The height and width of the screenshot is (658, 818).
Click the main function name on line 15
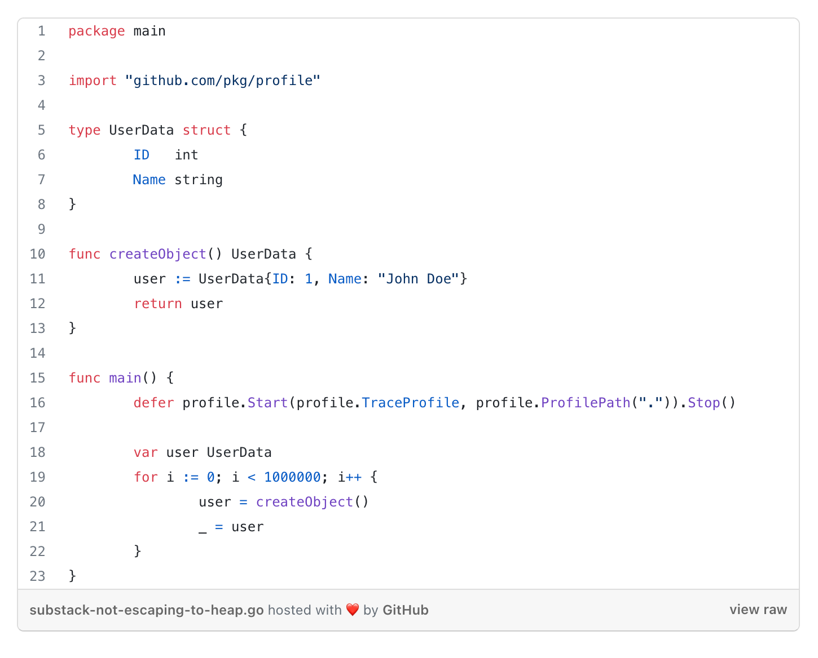click(x=125, y=378)
